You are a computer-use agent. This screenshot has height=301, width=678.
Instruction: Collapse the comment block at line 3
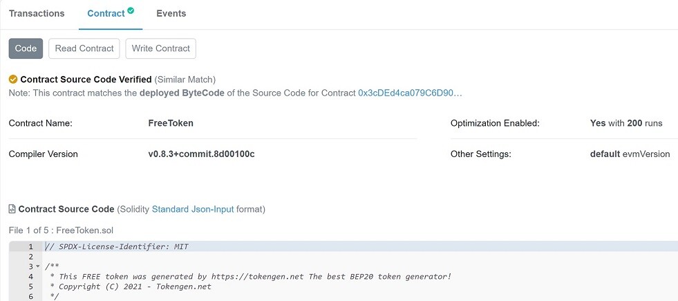click(x=37, y=266)
